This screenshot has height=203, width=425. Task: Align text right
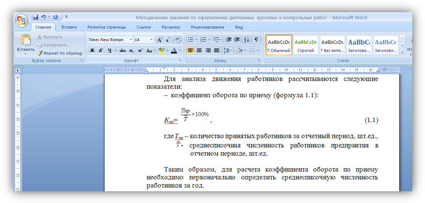tap(208, 50)
